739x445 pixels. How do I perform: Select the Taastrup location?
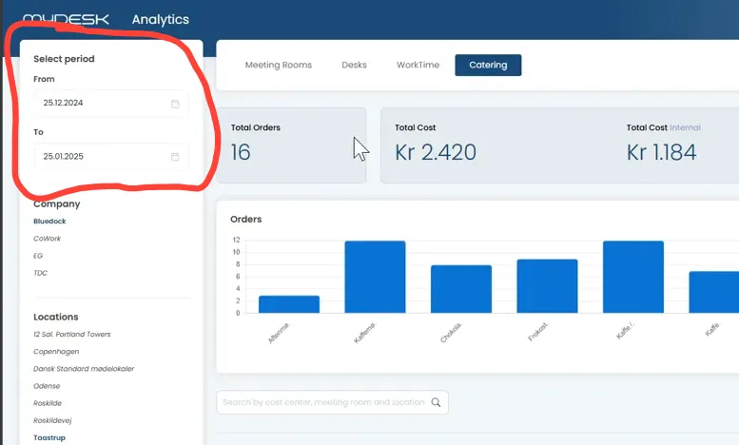49,438
